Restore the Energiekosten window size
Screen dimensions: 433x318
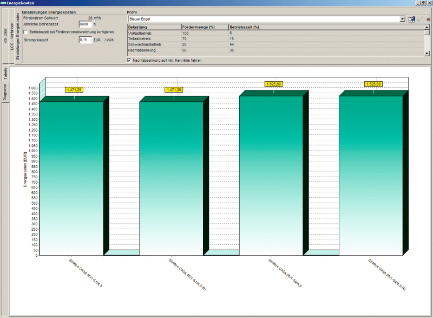pos(423,3)
